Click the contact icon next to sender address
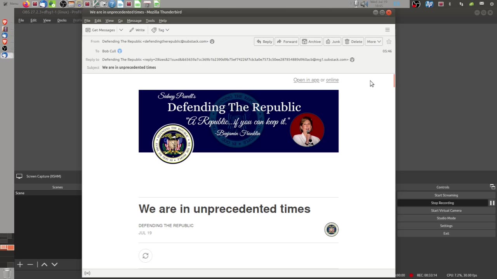 point(212,41)
